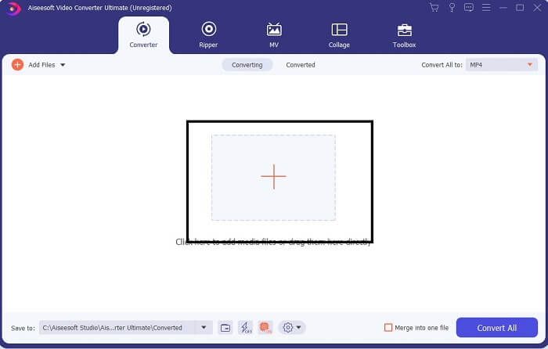
Task: Toggle the lightning-bolt acceleration icon
Action: (x=245, y=328)
